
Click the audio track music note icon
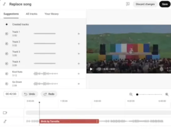point(5,121)
